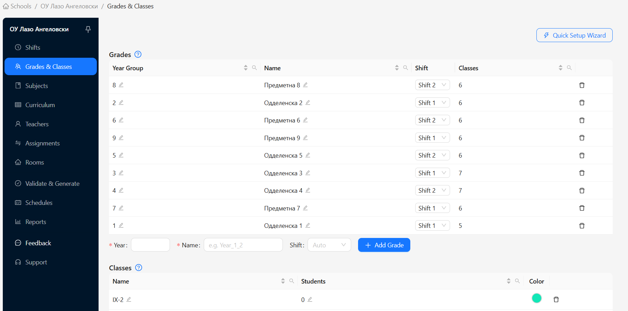This screenshot has height=311, width=628.
Task: Open Shift dropdown for Одделенска 4
Action: [433, 191]
